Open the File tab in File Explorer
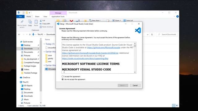This screenshot has height=111, width=198. point(20,16)
